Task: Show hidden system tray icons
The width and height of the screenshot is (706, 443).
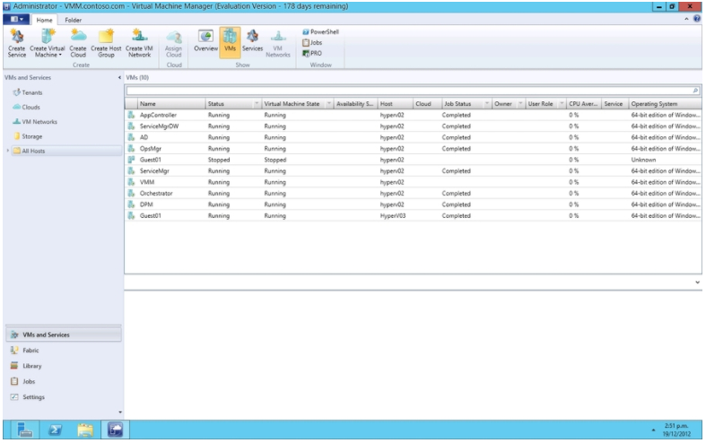Action: point(653,430)
